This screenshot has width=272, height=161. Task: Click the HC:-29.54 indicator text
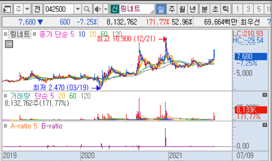248,40
